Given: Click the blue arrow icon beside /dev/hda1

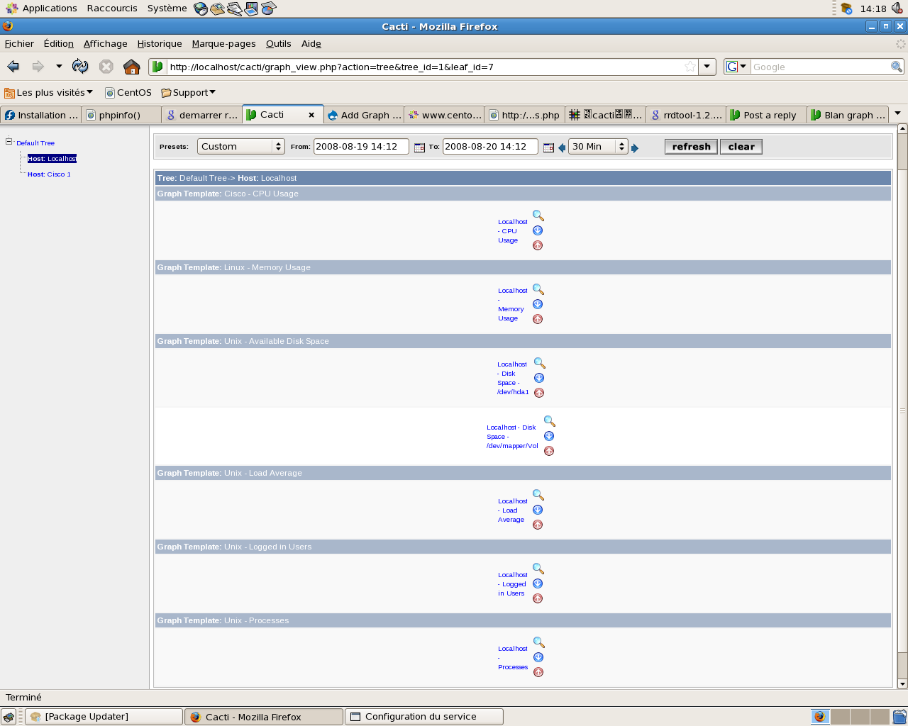Looking at the screenshot, I should 539,378.
